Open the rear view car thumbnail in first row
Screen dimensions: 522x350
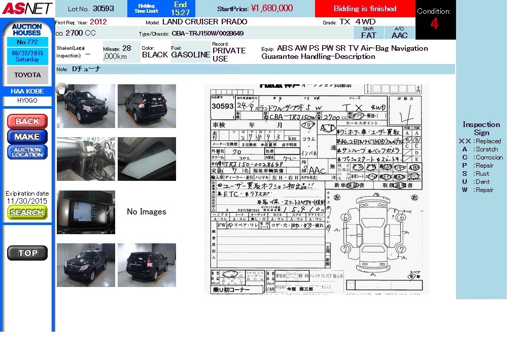(147, 106)
